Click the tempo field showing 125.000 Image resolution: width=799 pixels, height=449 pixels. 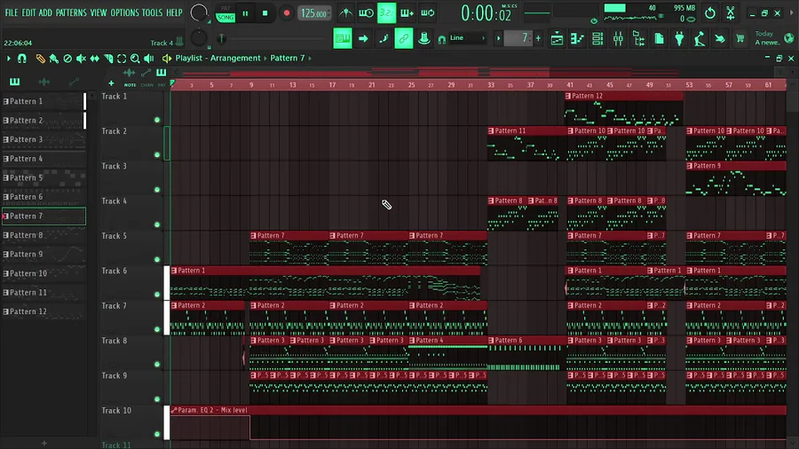coord(314,13)
